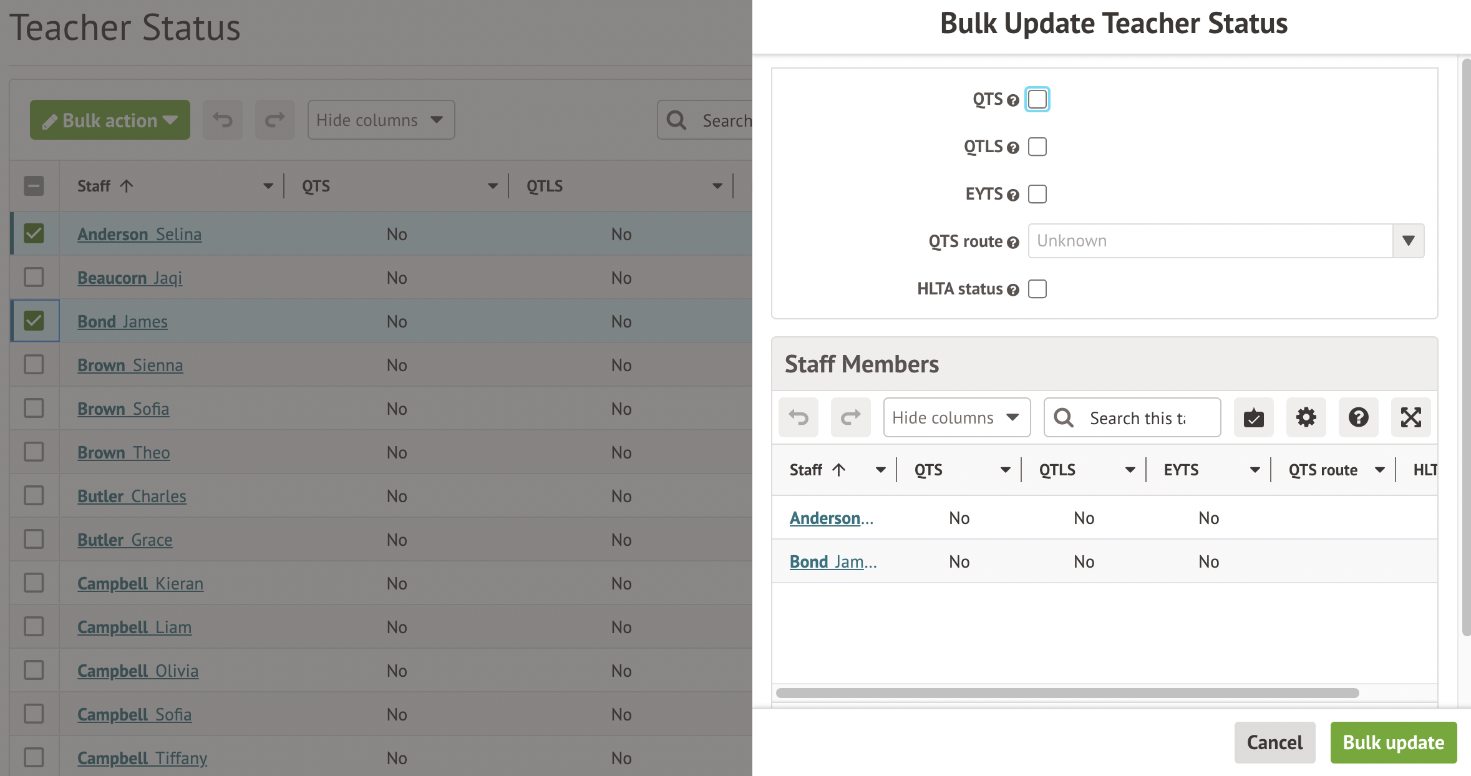Toggle the HLTA status checkbox
The height and width of the screenshot is (776, 1471).
[1037, 289]
